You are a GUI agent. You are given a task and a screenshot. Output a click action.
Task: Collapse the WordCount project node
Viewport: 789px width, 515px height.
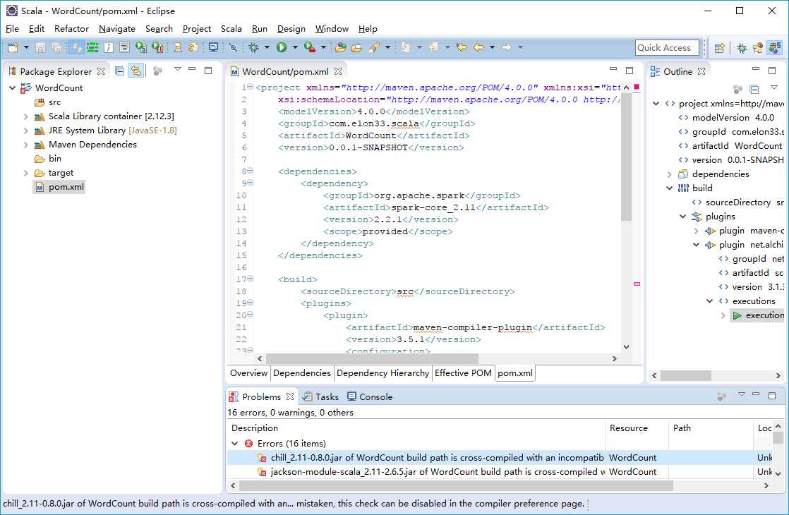12,88
